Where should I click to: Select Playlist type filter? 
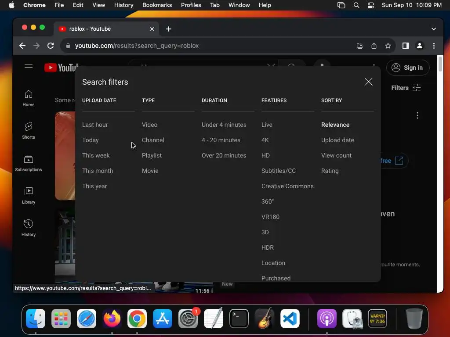[x=152, y=155]
